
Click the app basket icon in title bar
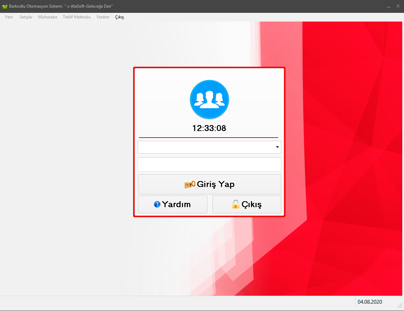[5, 6]
